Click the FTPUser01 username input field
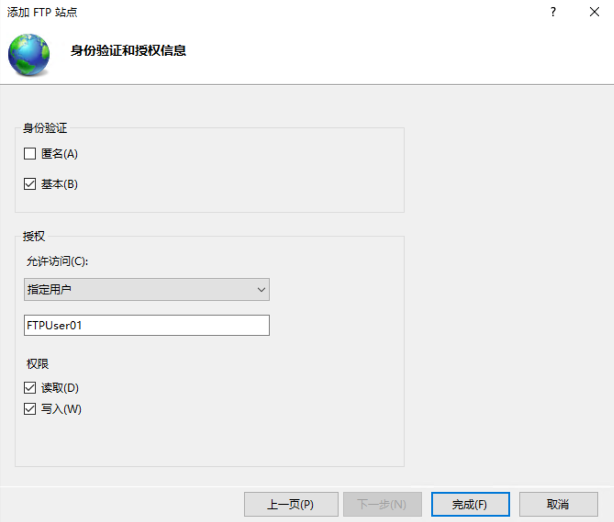The image size is (614, 522). pyautogui.click(x=147, y=325)
